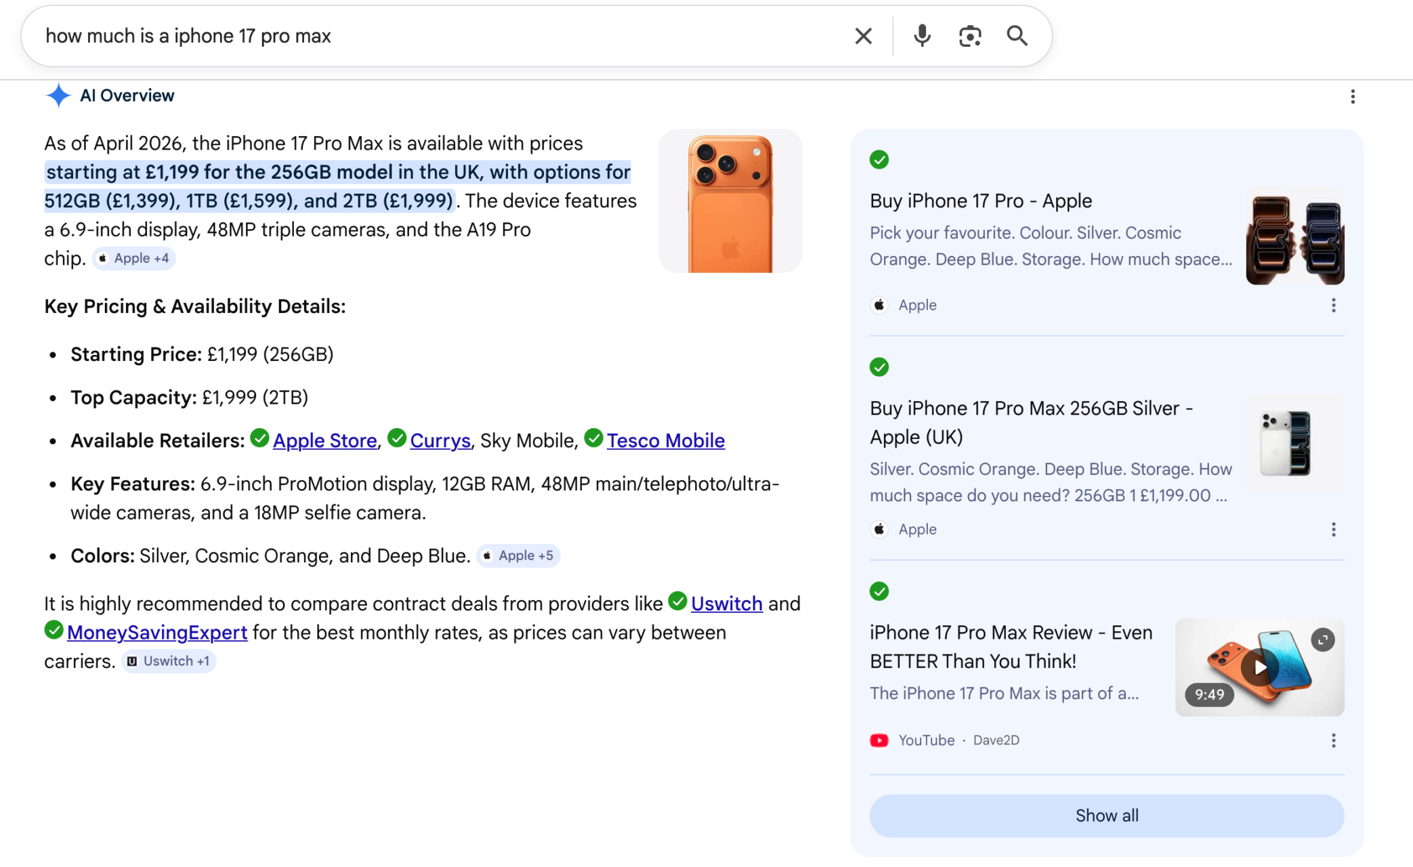Open more options for Buy iPhone 17 Pro result
The width and height of the screenshot is (1413, 867).
1333,305
